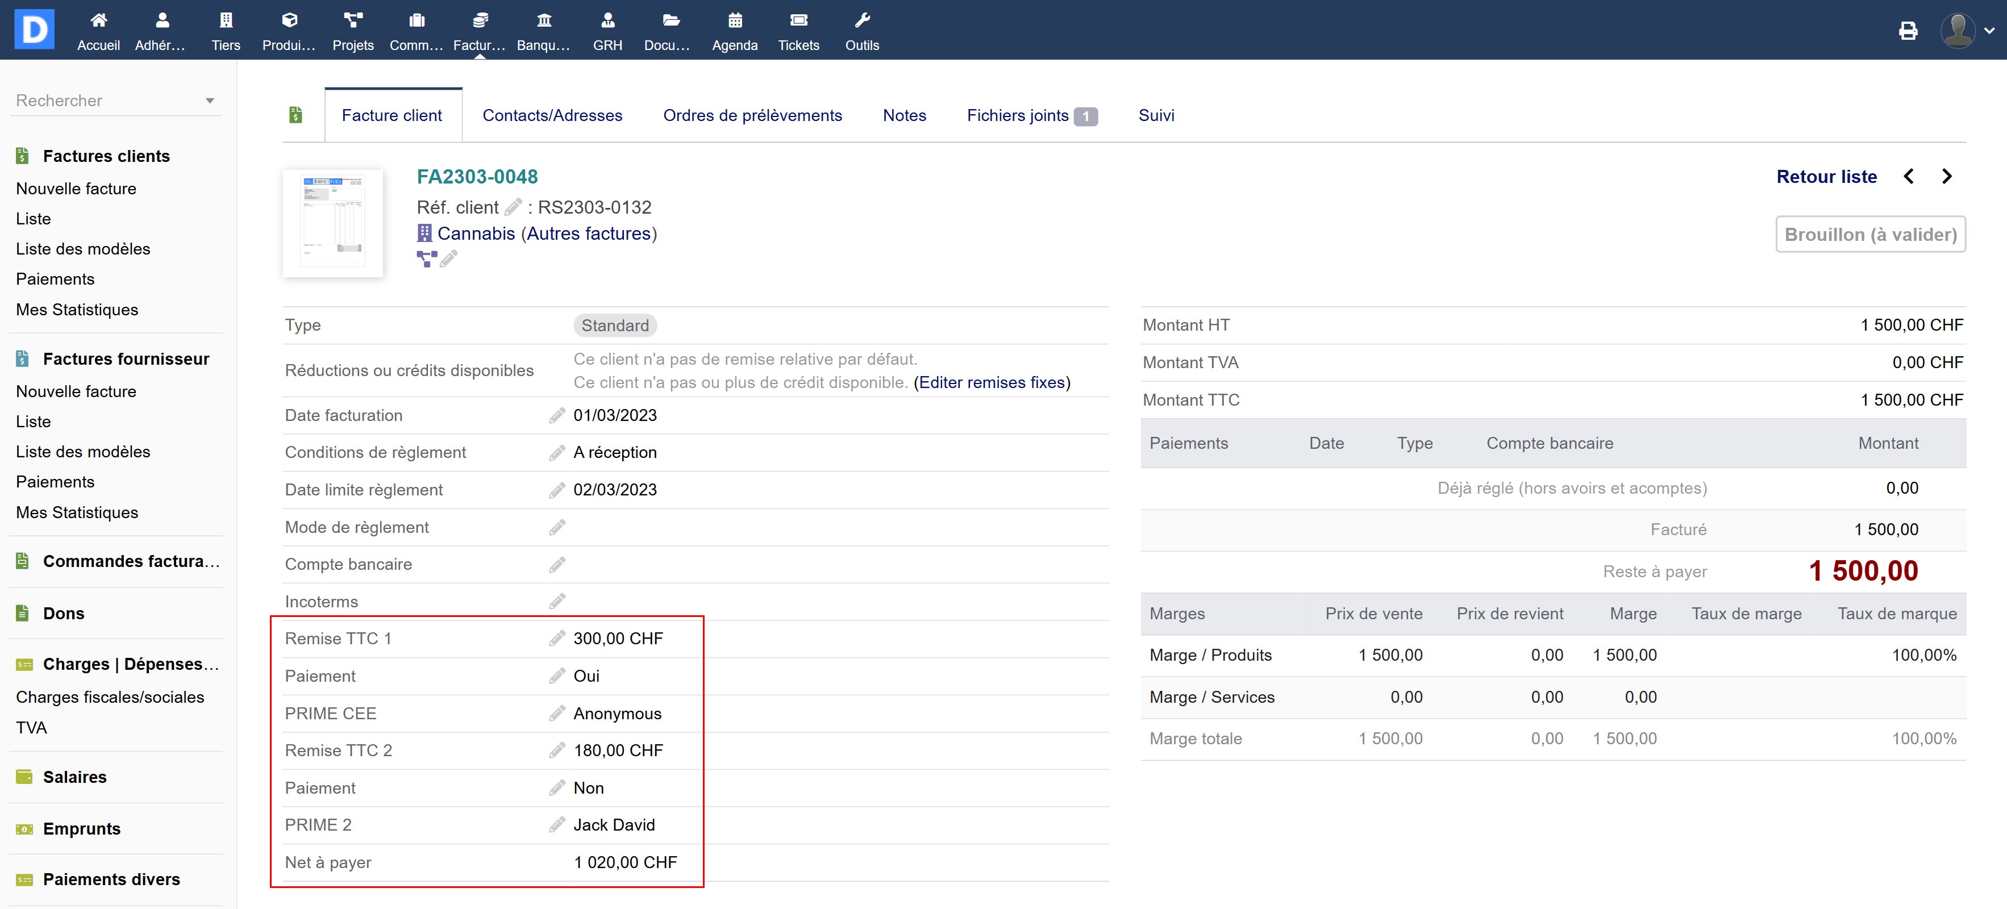Go to previous invoice arrow
Viewport: 2007px width, 909px height.
[1908, 177]
